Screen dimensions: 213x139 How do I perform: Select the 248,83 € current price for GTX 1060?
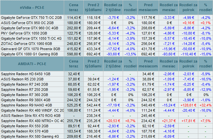[x=74, y=44]
